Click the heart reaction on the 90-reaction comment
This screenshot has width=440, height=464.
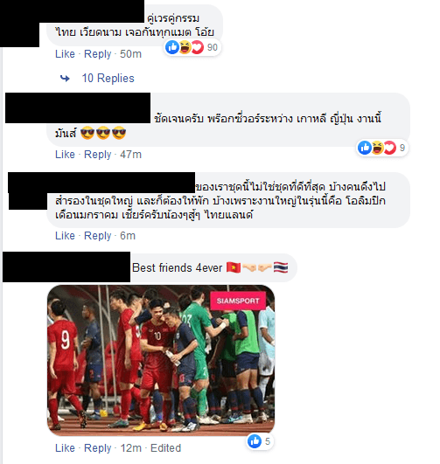click(198, 47)
